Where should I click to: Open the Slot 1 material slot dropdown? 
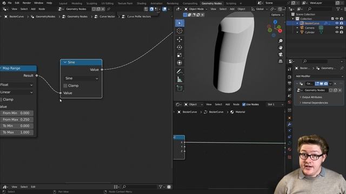(275, 105)
